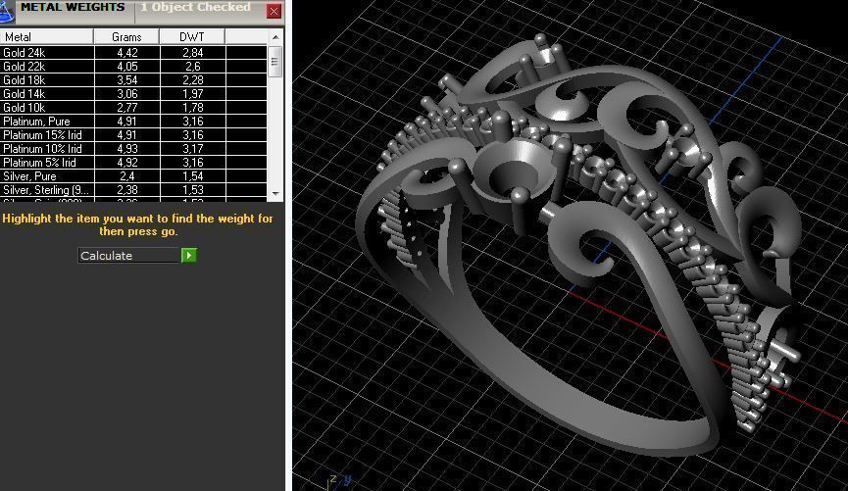Screen dimensions: 848x491
Task: Click the 1,78 DWT value
Action: point(192,108)
